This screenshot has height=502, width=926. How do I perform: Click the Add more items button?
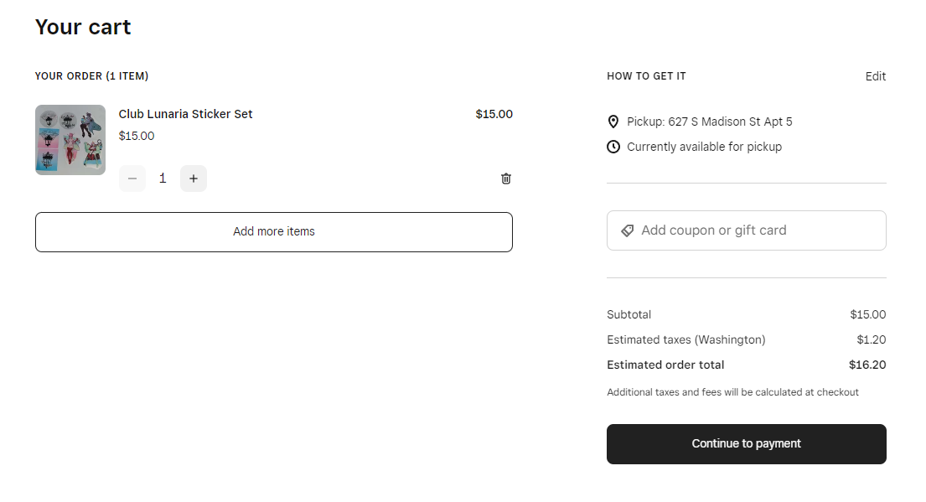tap(273, 231)
